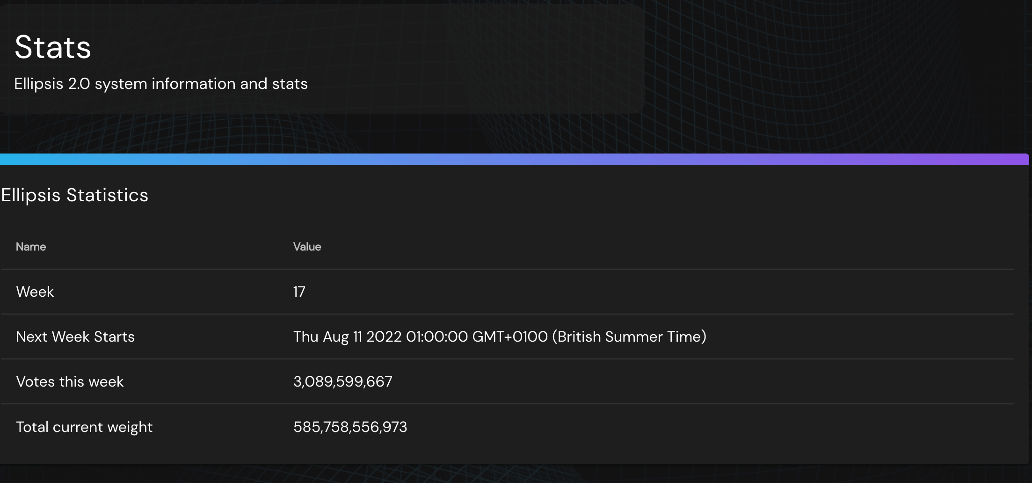Click the Name column header

pyautogui.click(x=31, y=247)
